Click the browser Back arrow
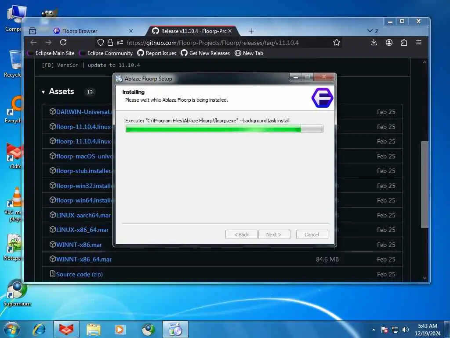450x338 pixels. tap(33, 43)
